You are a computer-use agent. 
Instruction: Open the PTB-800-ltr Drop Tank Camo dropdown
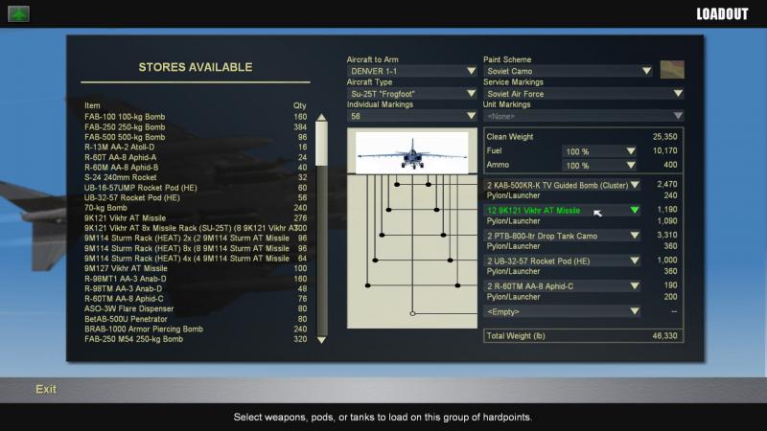point(563,236)
